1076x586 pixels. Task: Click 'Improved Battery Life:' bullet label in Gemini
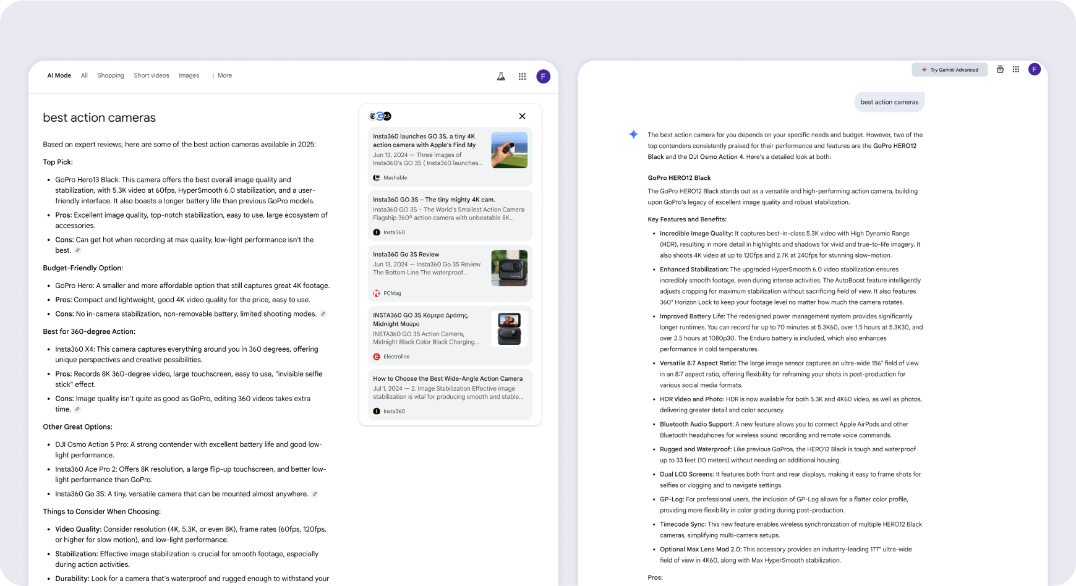[x=692, y=316]
